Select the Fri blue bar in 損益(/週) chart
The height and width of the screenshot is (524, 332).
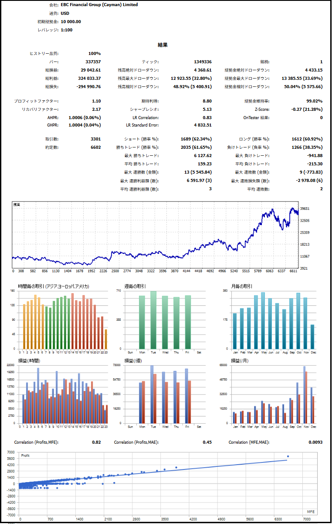coord(186,396)
